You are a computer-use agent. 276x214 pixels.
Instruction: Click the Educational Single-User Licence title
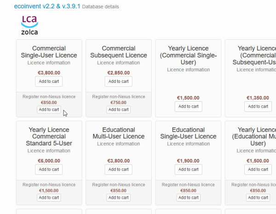pos(188,133)
